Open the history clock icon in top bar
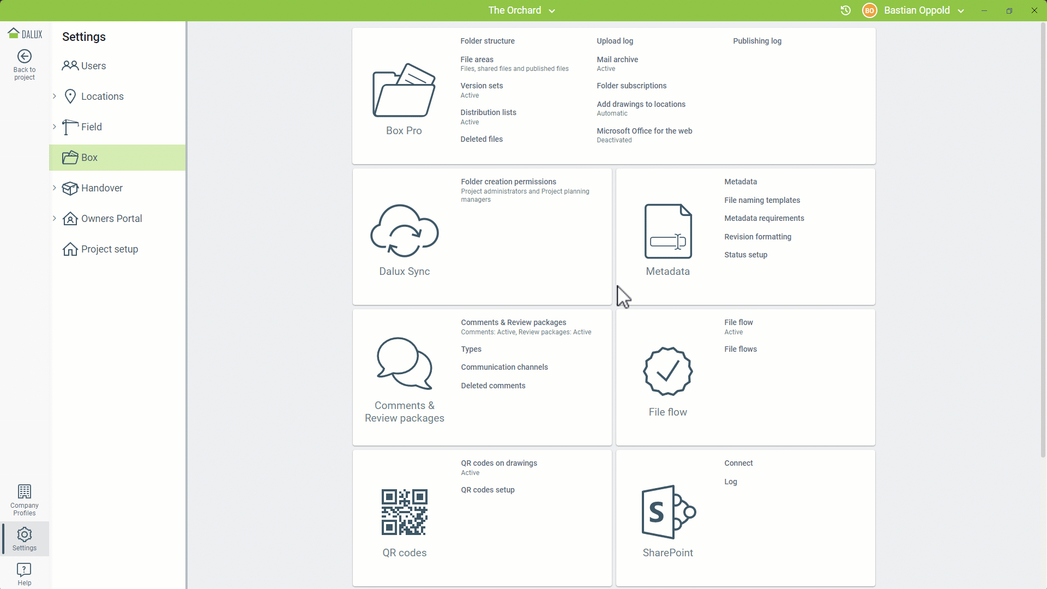This screenshot has height=589, width=1047. (845, 10)
